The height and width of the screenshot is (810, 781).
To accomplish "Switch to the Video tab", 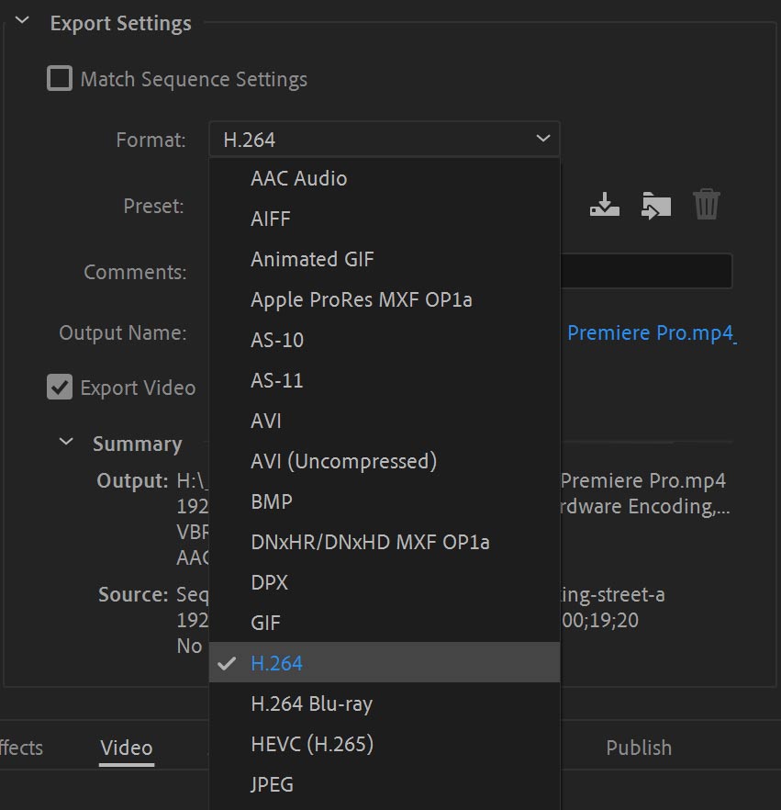I will click(x=127, y=748).
